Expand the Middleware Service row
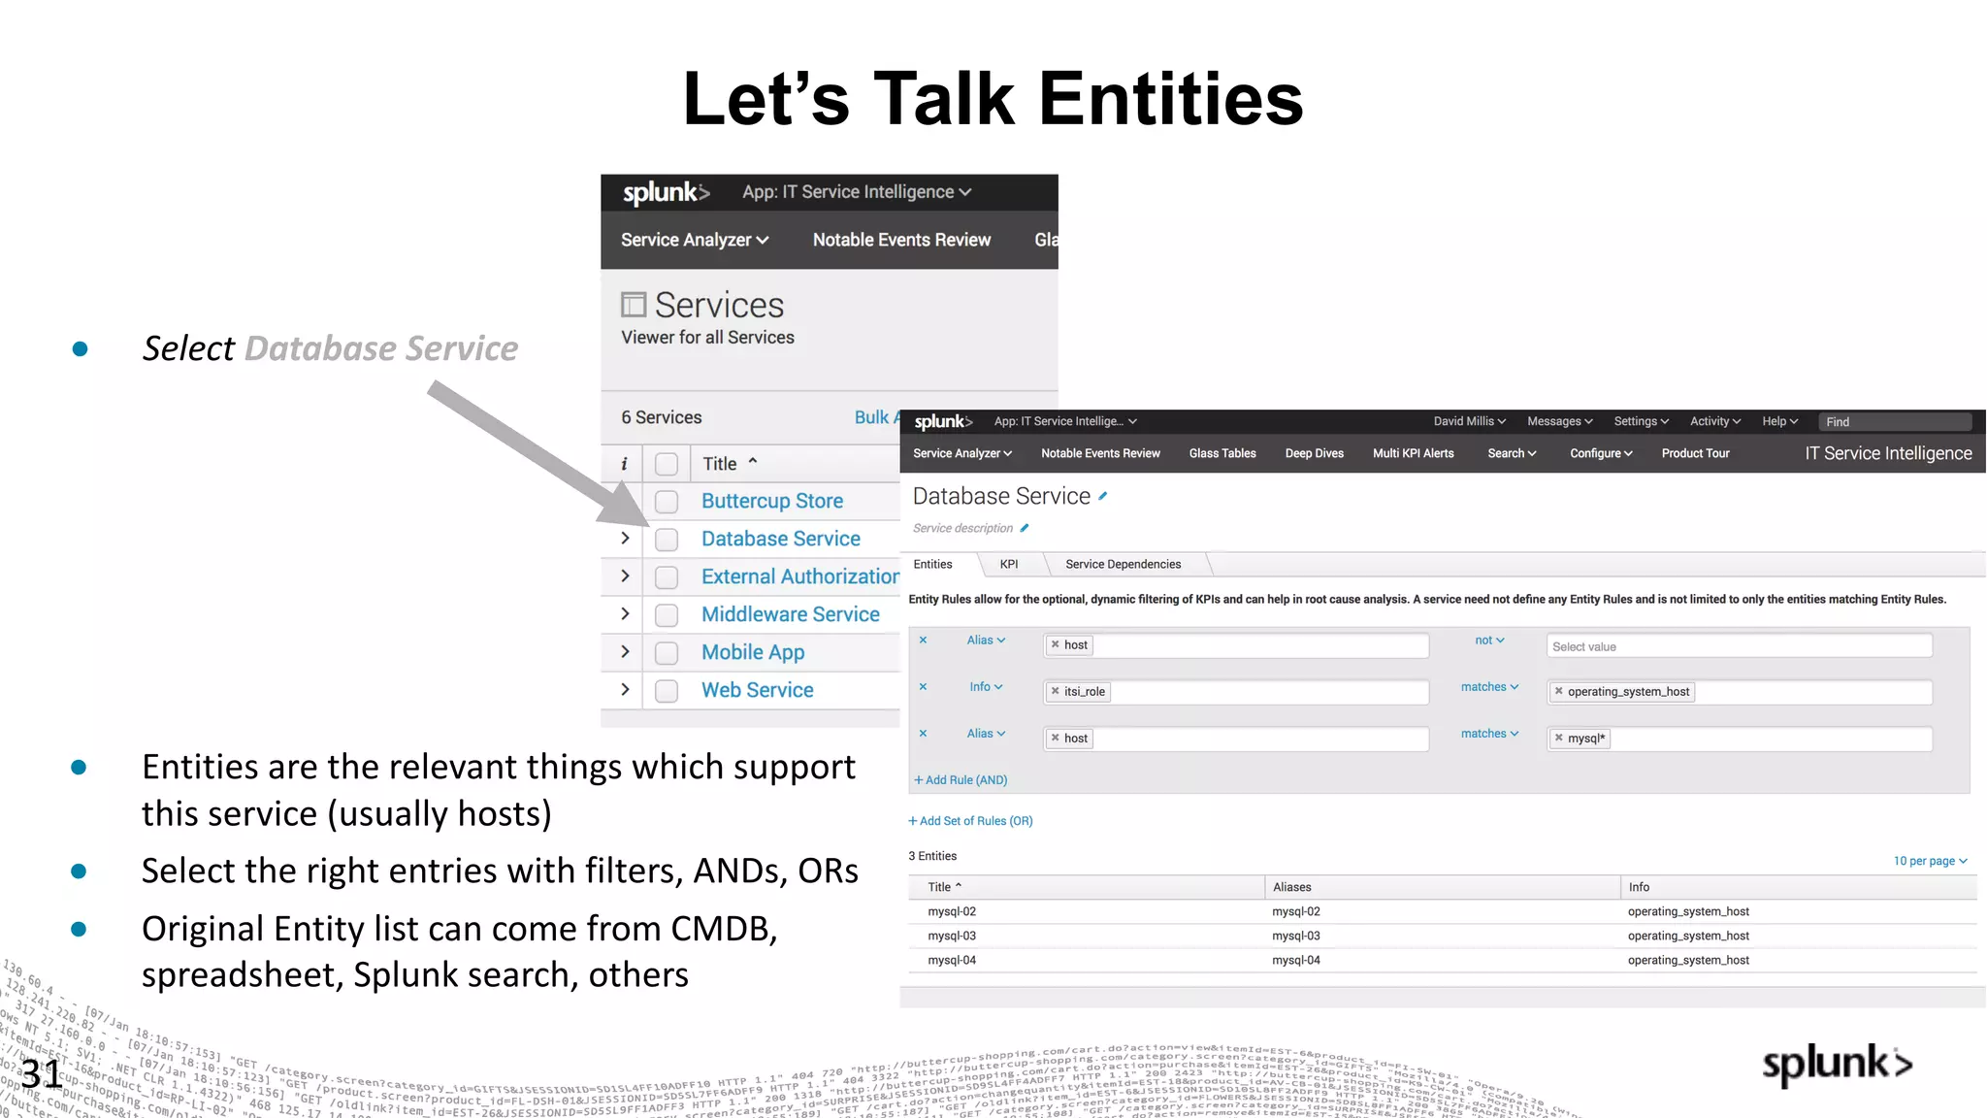This screenshot has height=1118, width=1987. pyautogui.click(x=625, y=613)
